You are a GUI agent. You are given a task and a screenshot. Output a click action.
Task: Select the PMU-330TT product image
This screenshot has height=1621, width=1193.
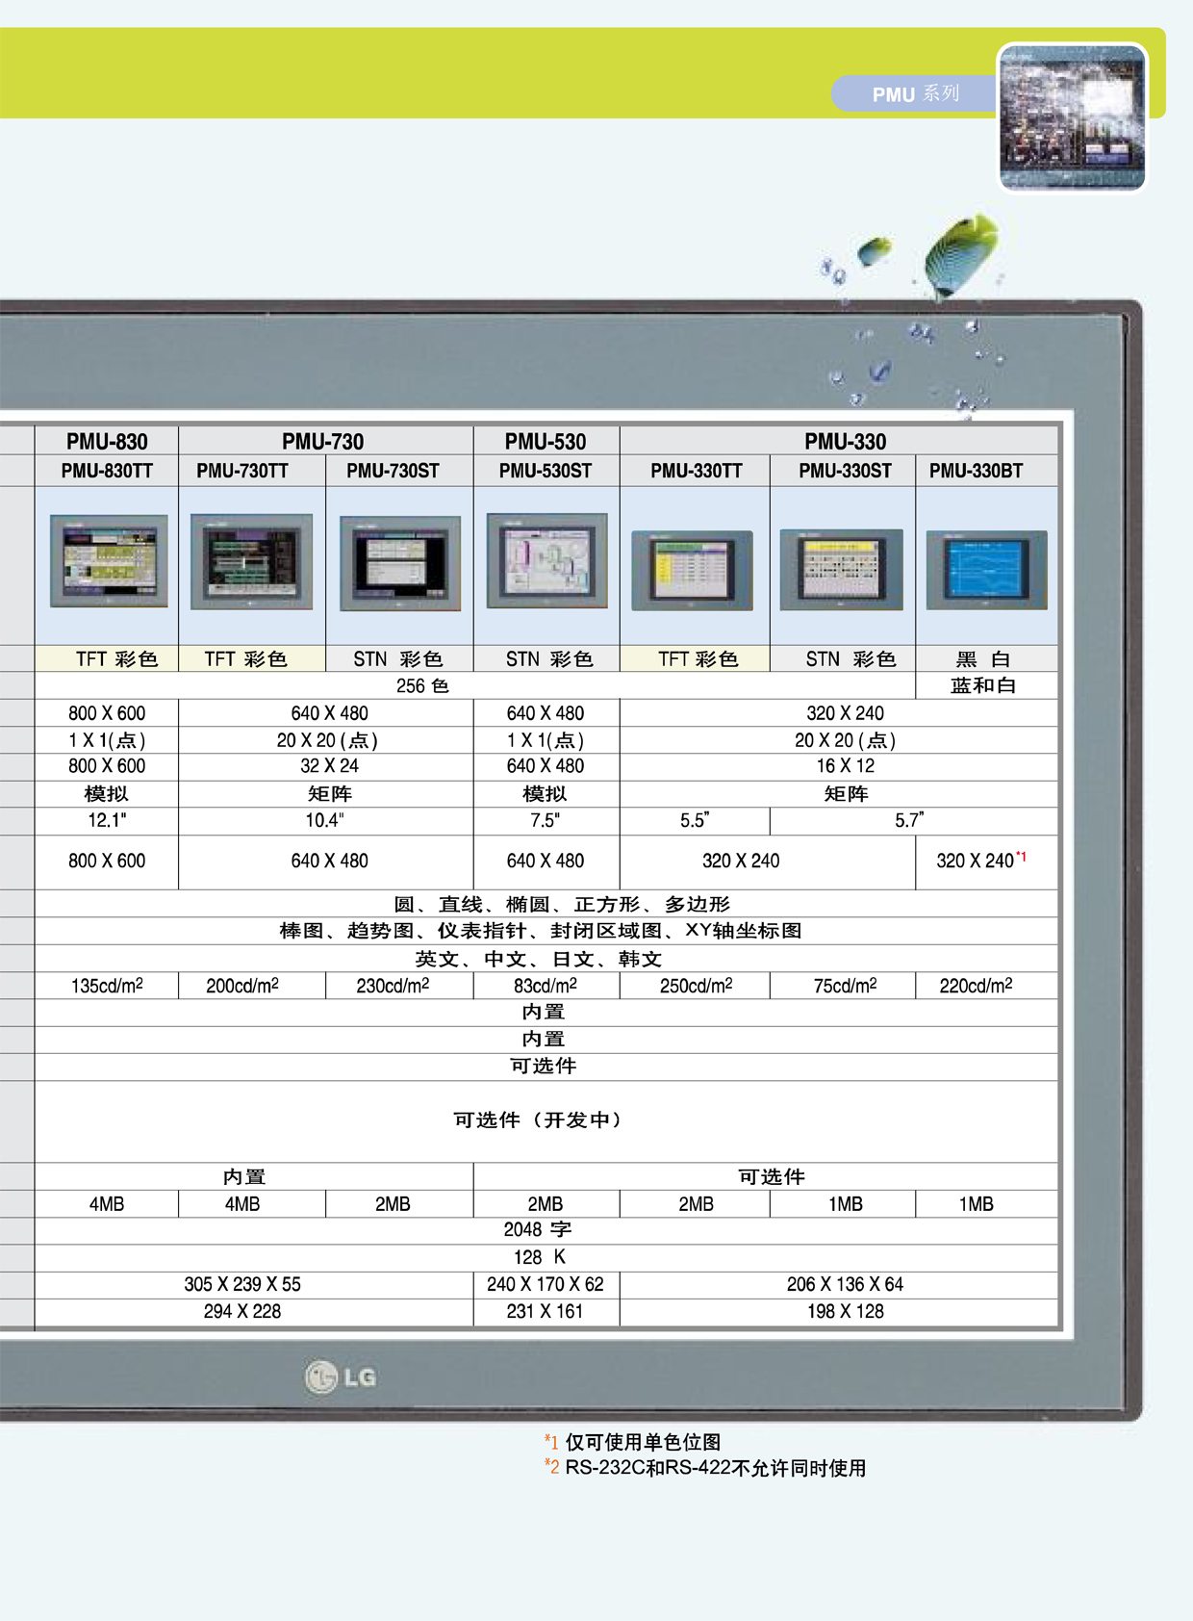pyautogui.click(x=692, y=570)
